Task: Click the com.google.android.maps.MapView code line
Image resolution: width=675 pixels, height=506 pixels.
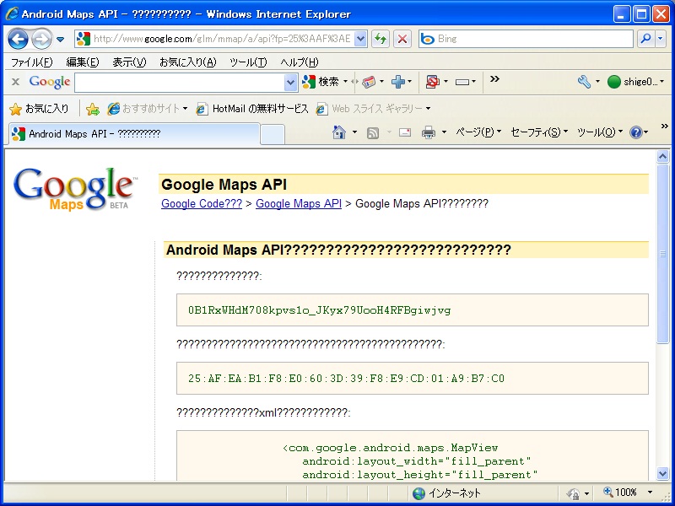Action: [x=390, y=448]
